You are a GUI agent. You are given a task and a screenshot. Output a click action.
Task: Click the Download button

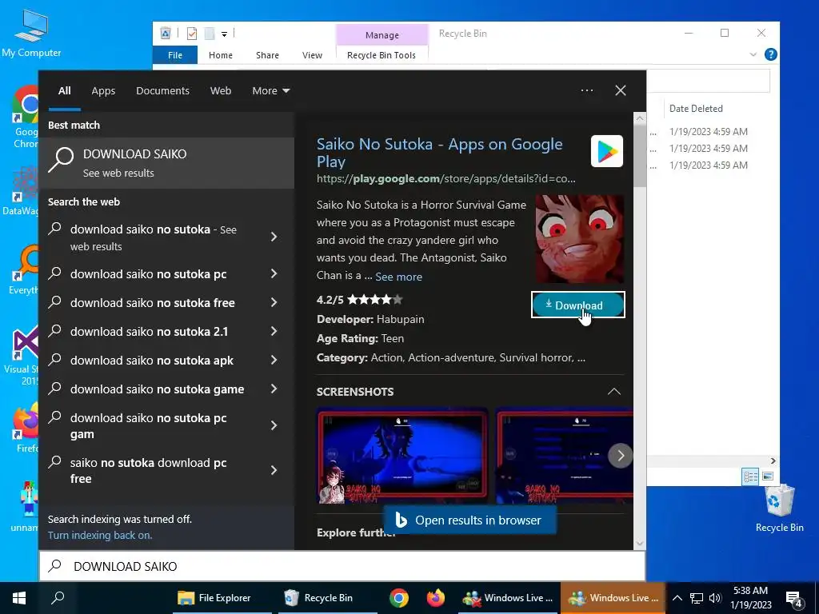pos(577,305)
